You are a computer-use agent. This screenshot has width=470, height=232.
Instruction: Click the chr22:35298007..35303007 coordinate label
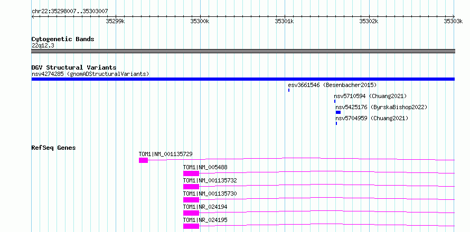[70, 12]
